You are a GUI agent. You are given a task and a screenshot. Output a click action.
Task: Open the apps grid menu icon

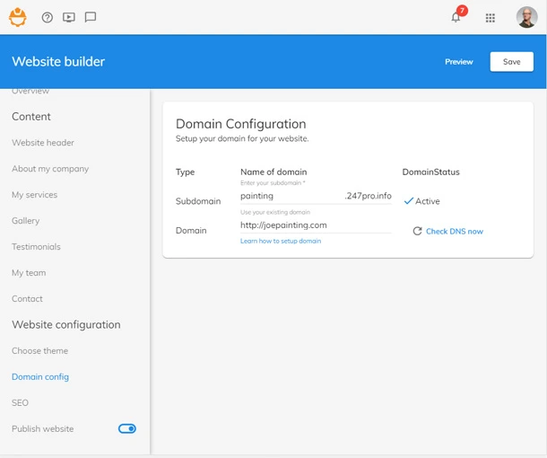490,17
